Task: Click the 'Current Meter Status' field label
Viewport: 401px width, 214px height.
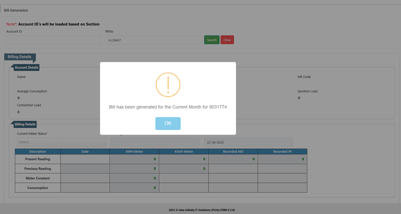Action: click(32, 134)
